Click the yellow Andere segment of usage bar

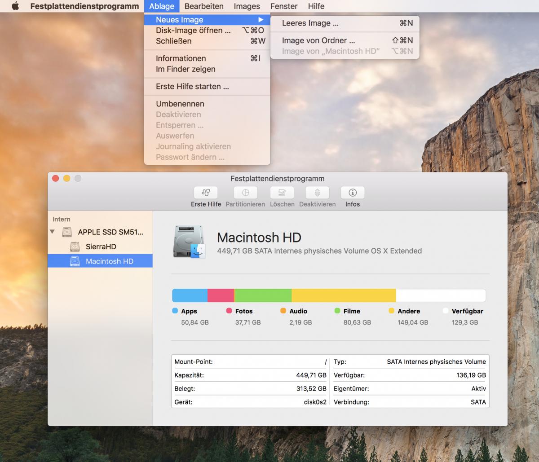click(x=344, y=295)
